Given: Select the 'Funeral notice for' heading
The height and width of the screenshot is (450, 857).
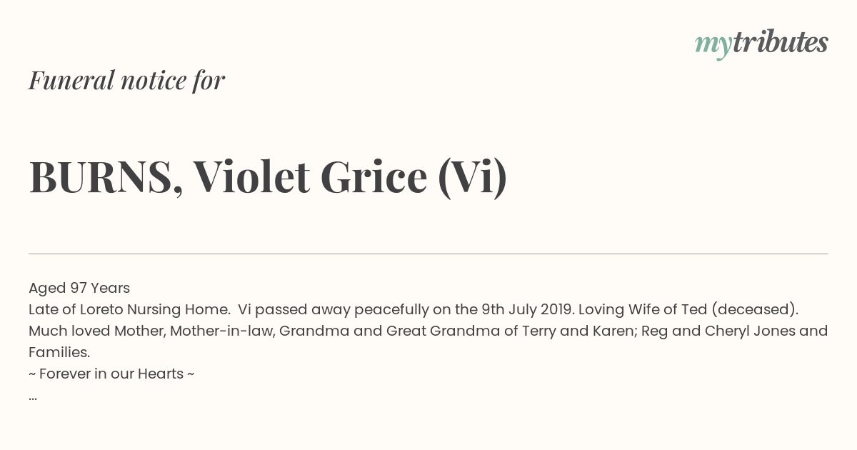Looking at the screenshot, I should point(127,81).
